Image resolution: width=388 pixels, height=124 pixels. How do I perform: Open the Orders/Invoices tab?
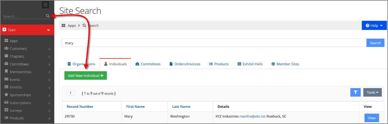coord(185,64)
